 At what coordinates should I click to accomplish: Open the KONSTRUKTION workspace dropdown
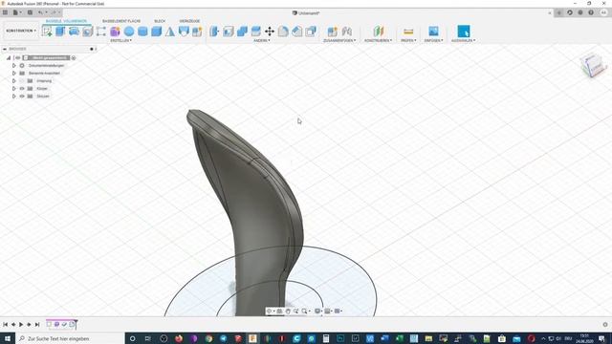point(21,31)
